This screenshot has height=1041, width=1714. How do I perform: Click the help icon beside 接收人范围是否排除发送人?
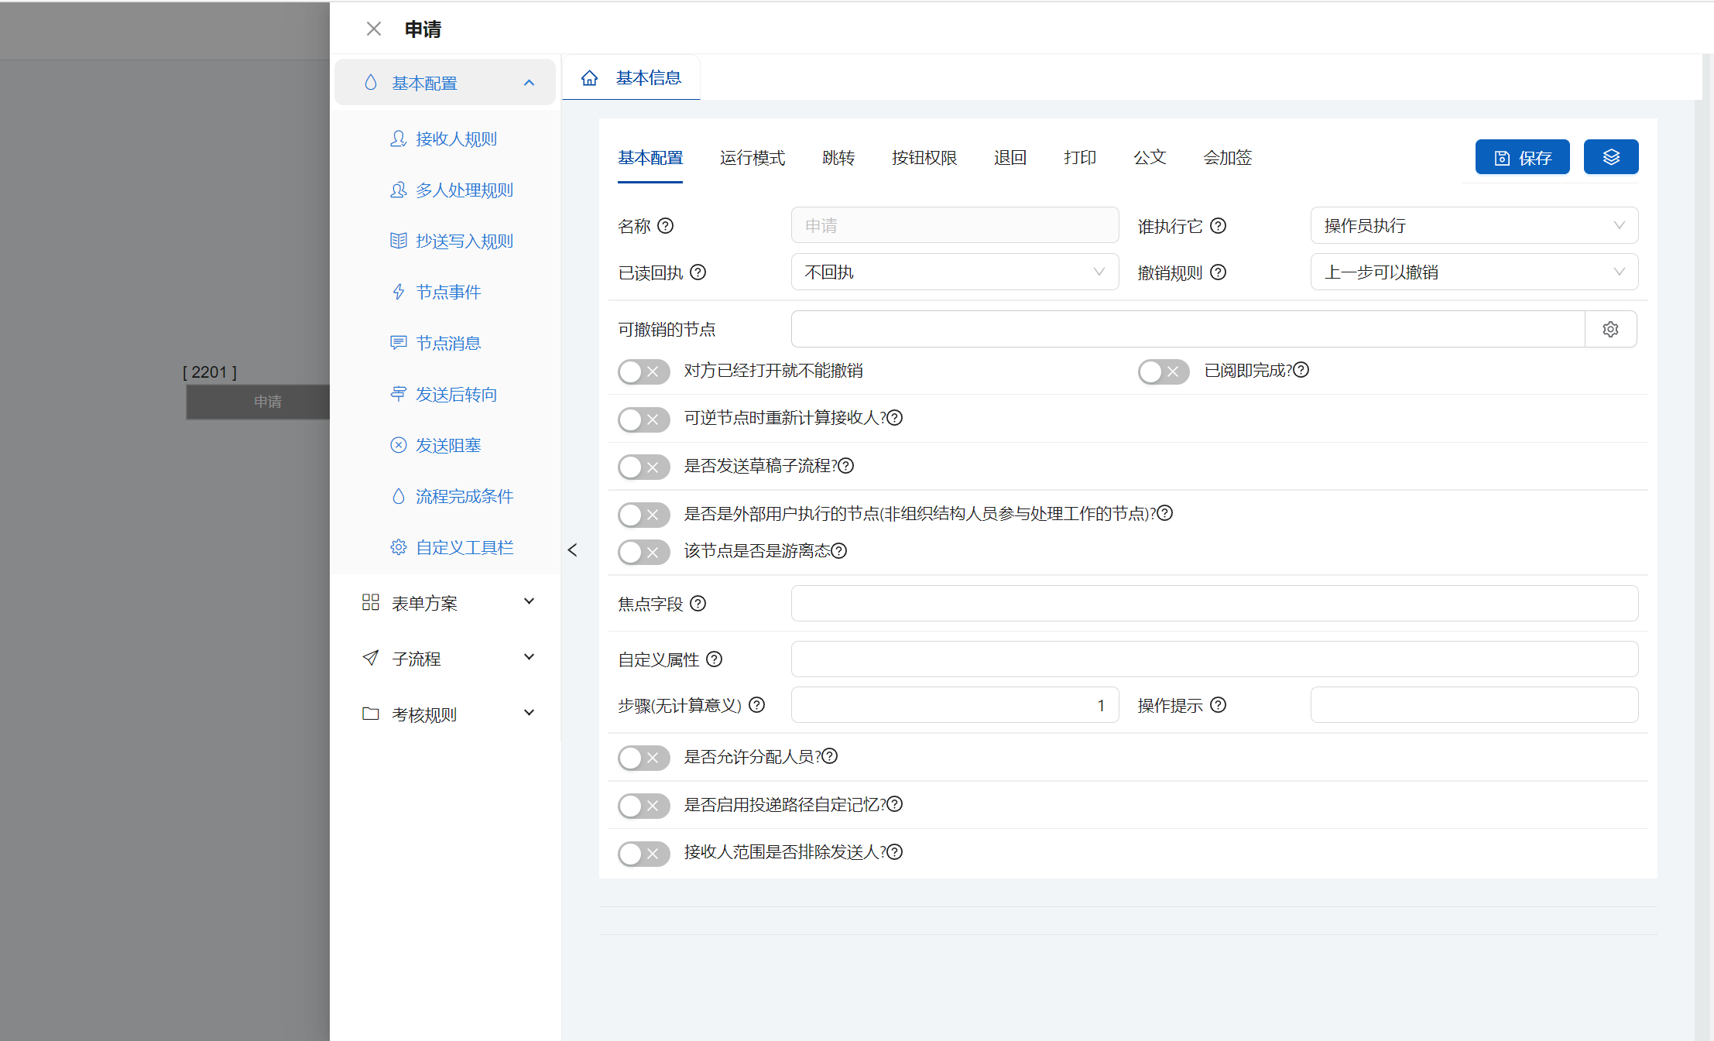click(895, 851)
